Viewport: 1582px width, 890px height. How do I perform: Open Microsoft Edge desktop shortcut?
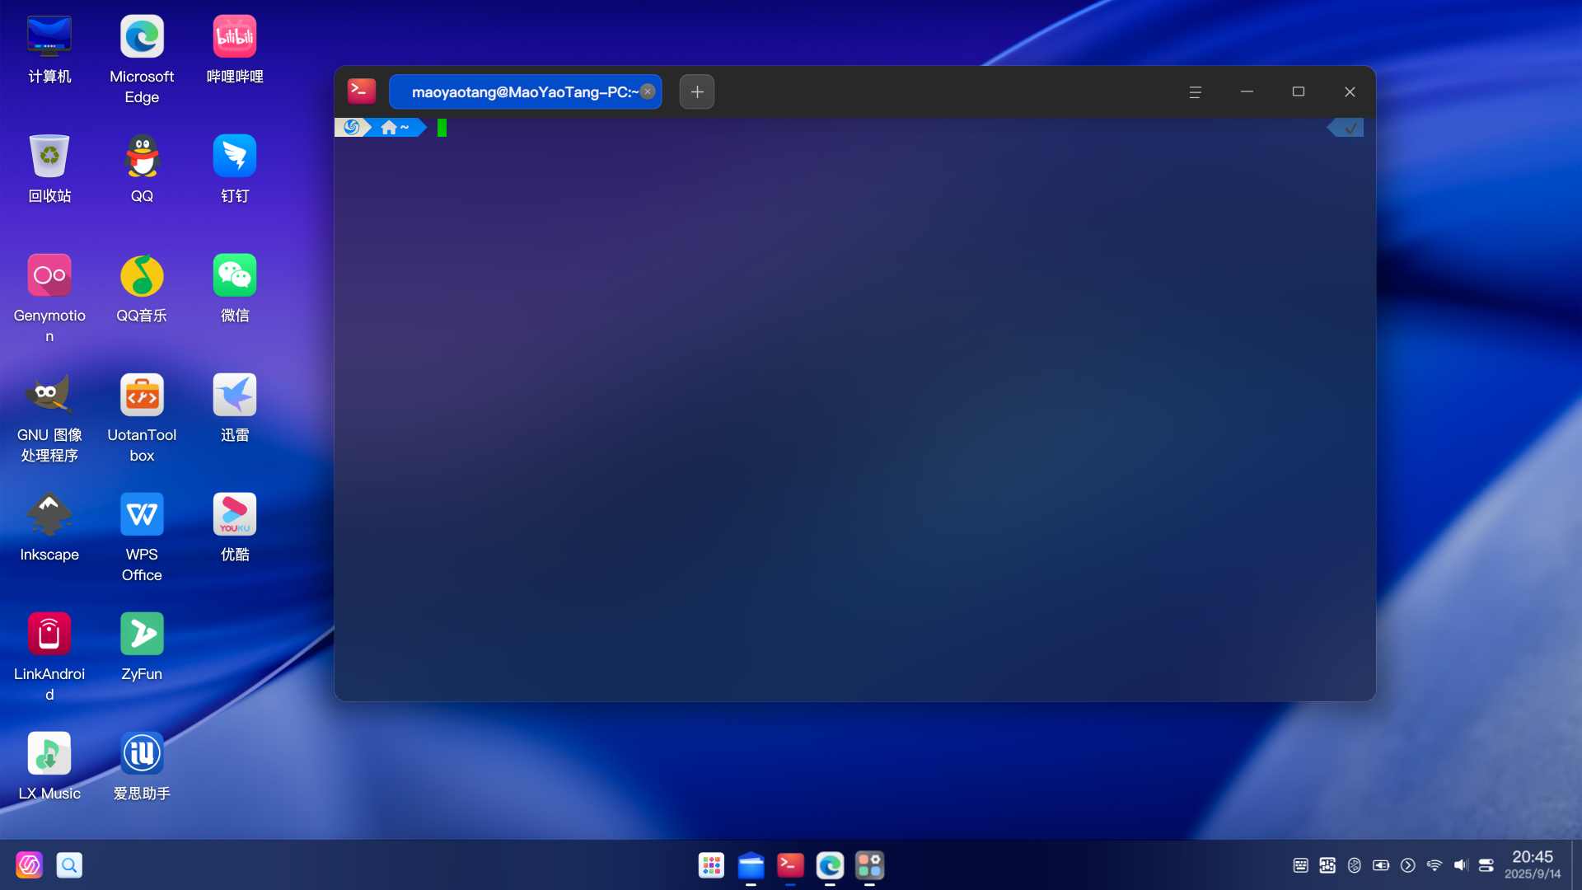pyautogui.click(x=142, y=59)
